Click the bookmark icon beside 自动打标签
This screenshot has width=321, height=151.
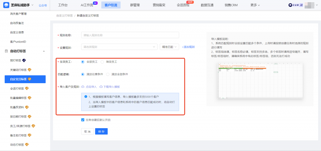(x=6, y=51)
